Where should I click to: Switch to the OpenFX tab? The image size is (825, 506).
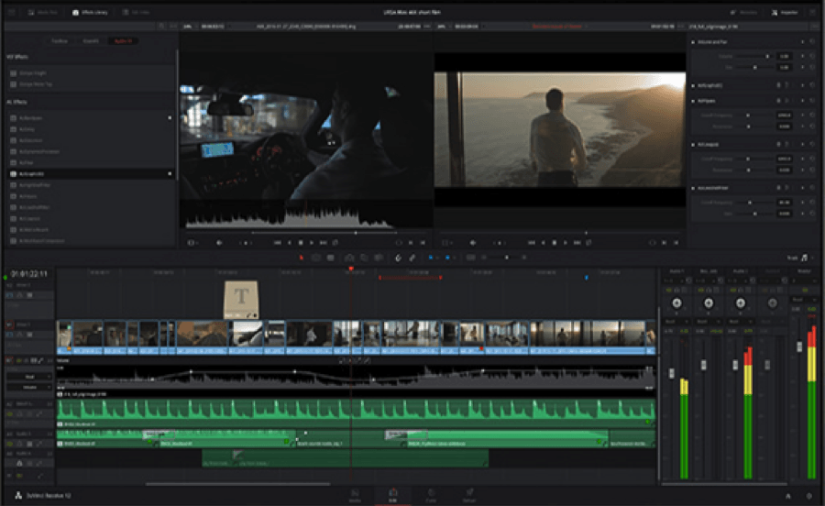91,40
